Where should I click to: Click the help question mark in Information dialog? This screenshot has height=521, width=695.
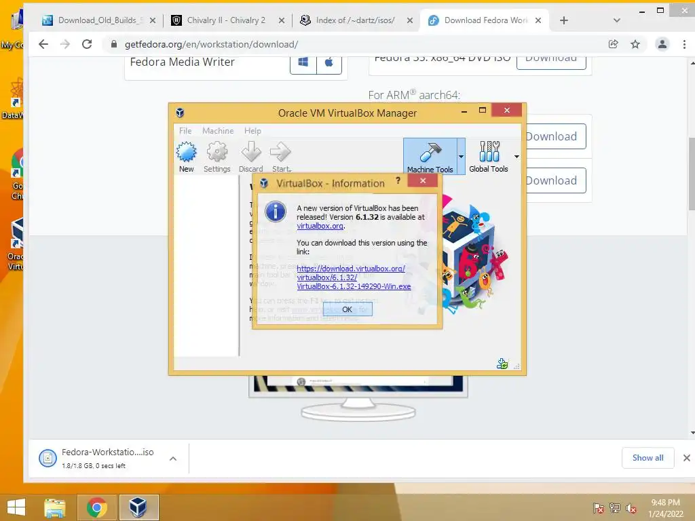[398, 180]
